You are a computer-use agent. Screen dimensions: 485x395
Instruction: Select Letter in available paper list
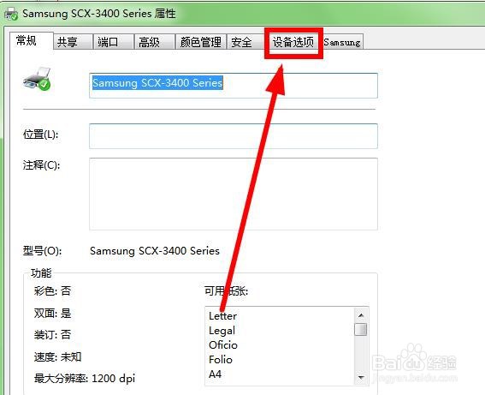tap(222, 316)
